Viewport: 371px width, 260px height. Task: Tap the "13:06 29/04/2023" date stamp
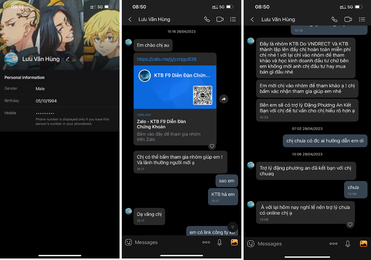[x=307, y=154]
